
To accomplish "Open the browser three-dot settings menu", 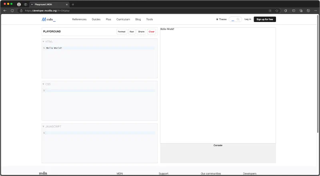I will point(316,11).
